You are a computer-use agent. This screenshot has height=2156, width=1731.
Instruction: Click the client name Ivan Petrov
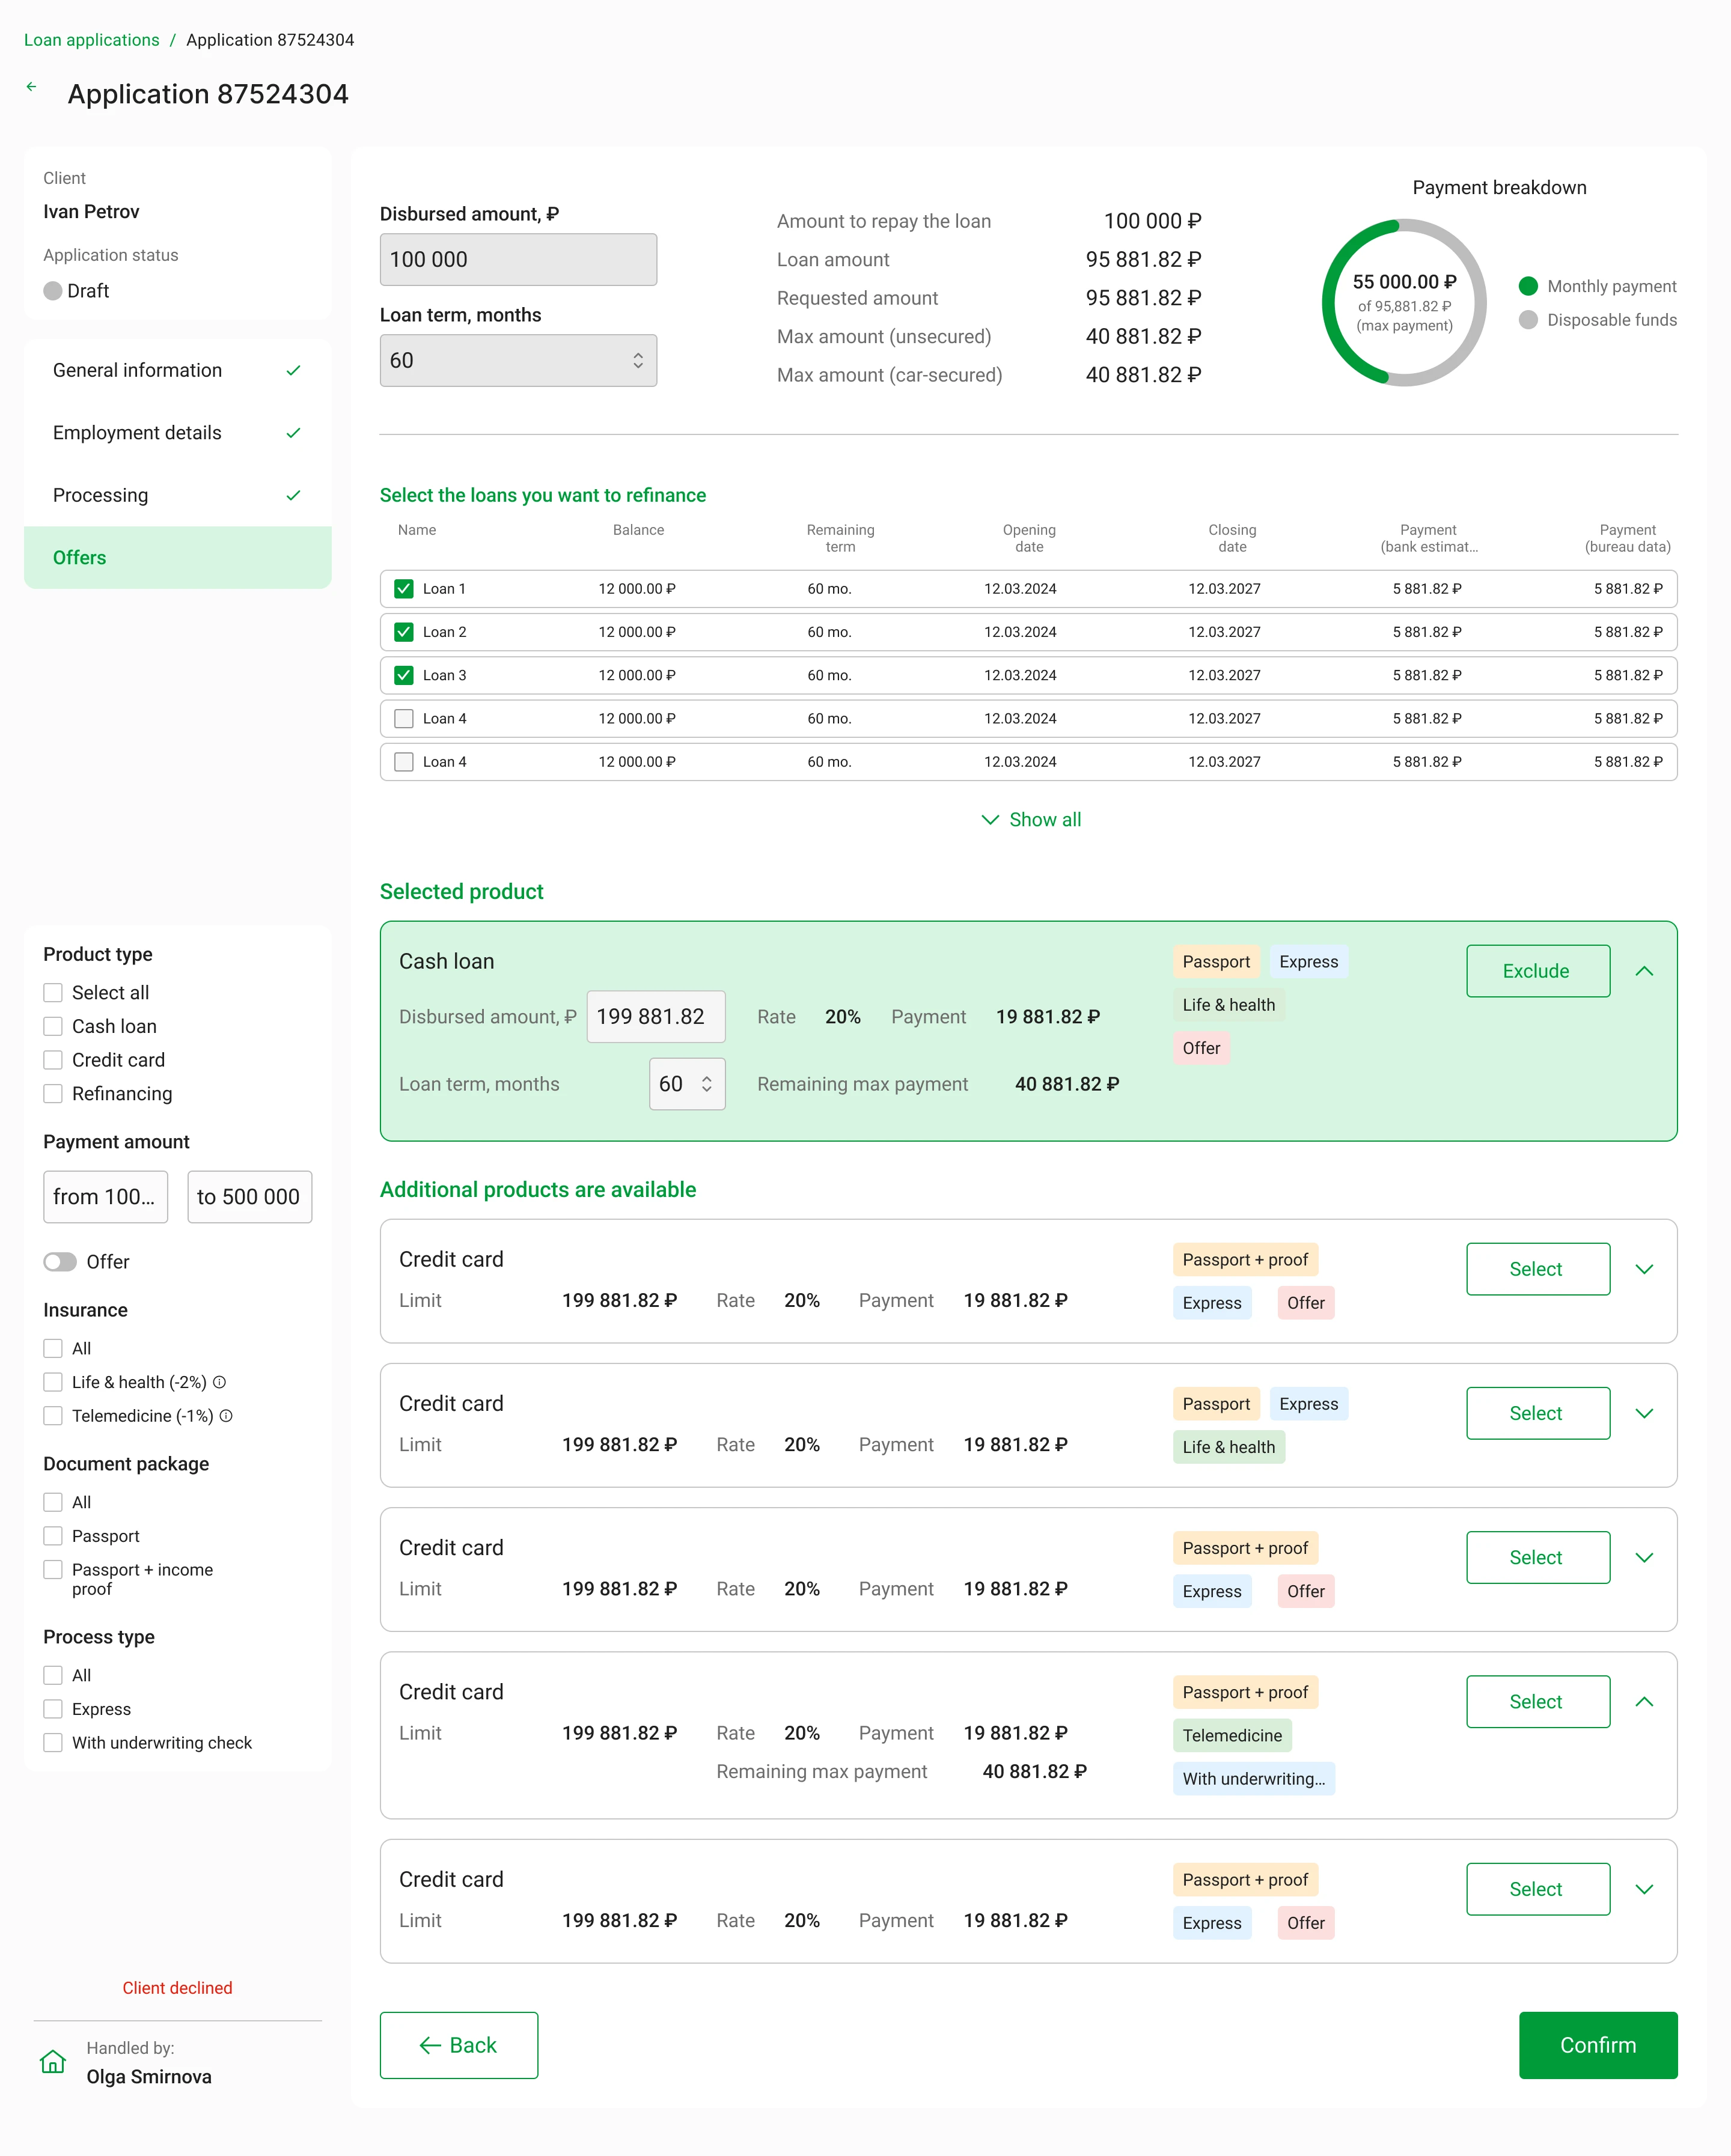tap(91, 212)
